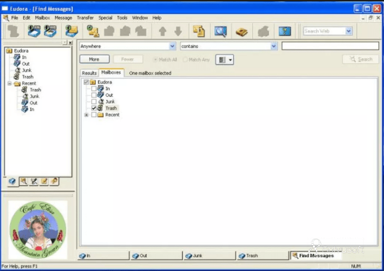The height and width of the screenshot is (271, 384).
Task: Open the In mailbox from the toolbar
Action: [34, 31]
